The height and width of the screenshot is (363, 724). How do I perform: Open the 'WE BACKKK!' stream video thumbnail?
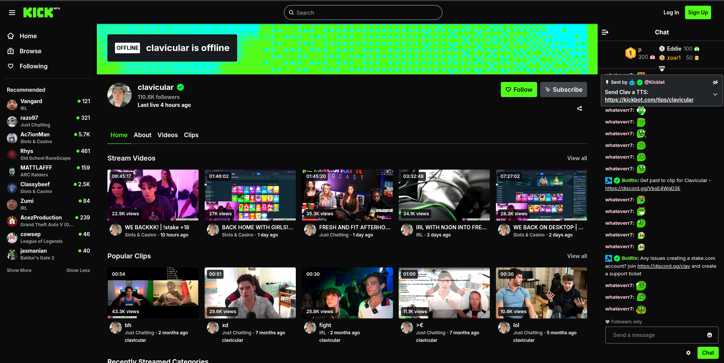(x=153, y=195)
